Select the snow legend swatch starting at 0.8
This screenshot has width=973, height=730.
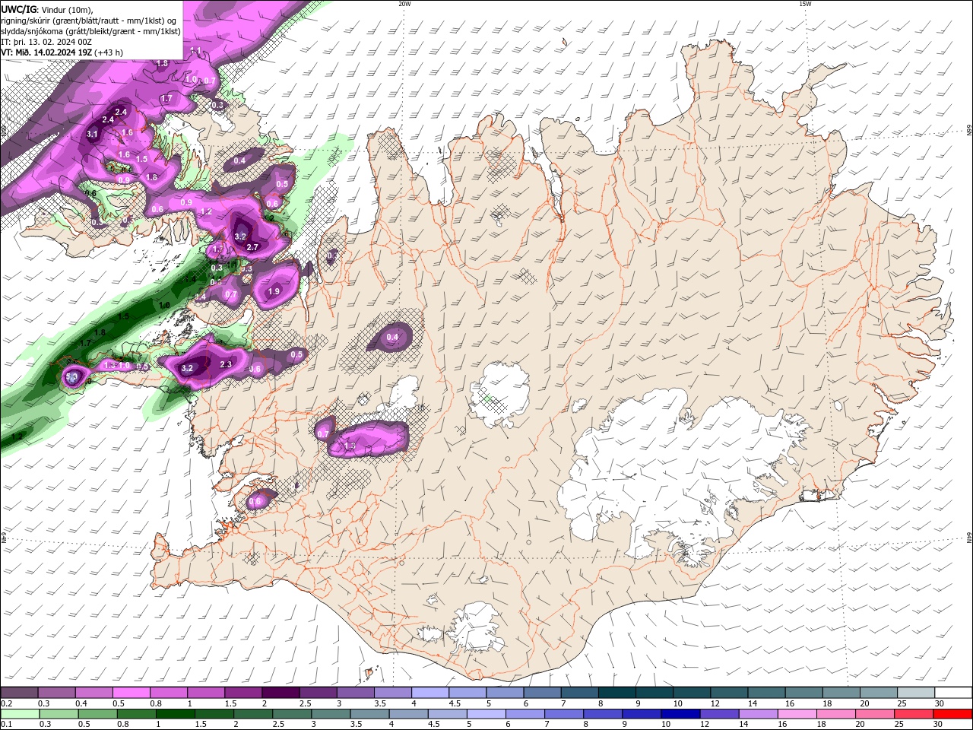tap(170, 693)
